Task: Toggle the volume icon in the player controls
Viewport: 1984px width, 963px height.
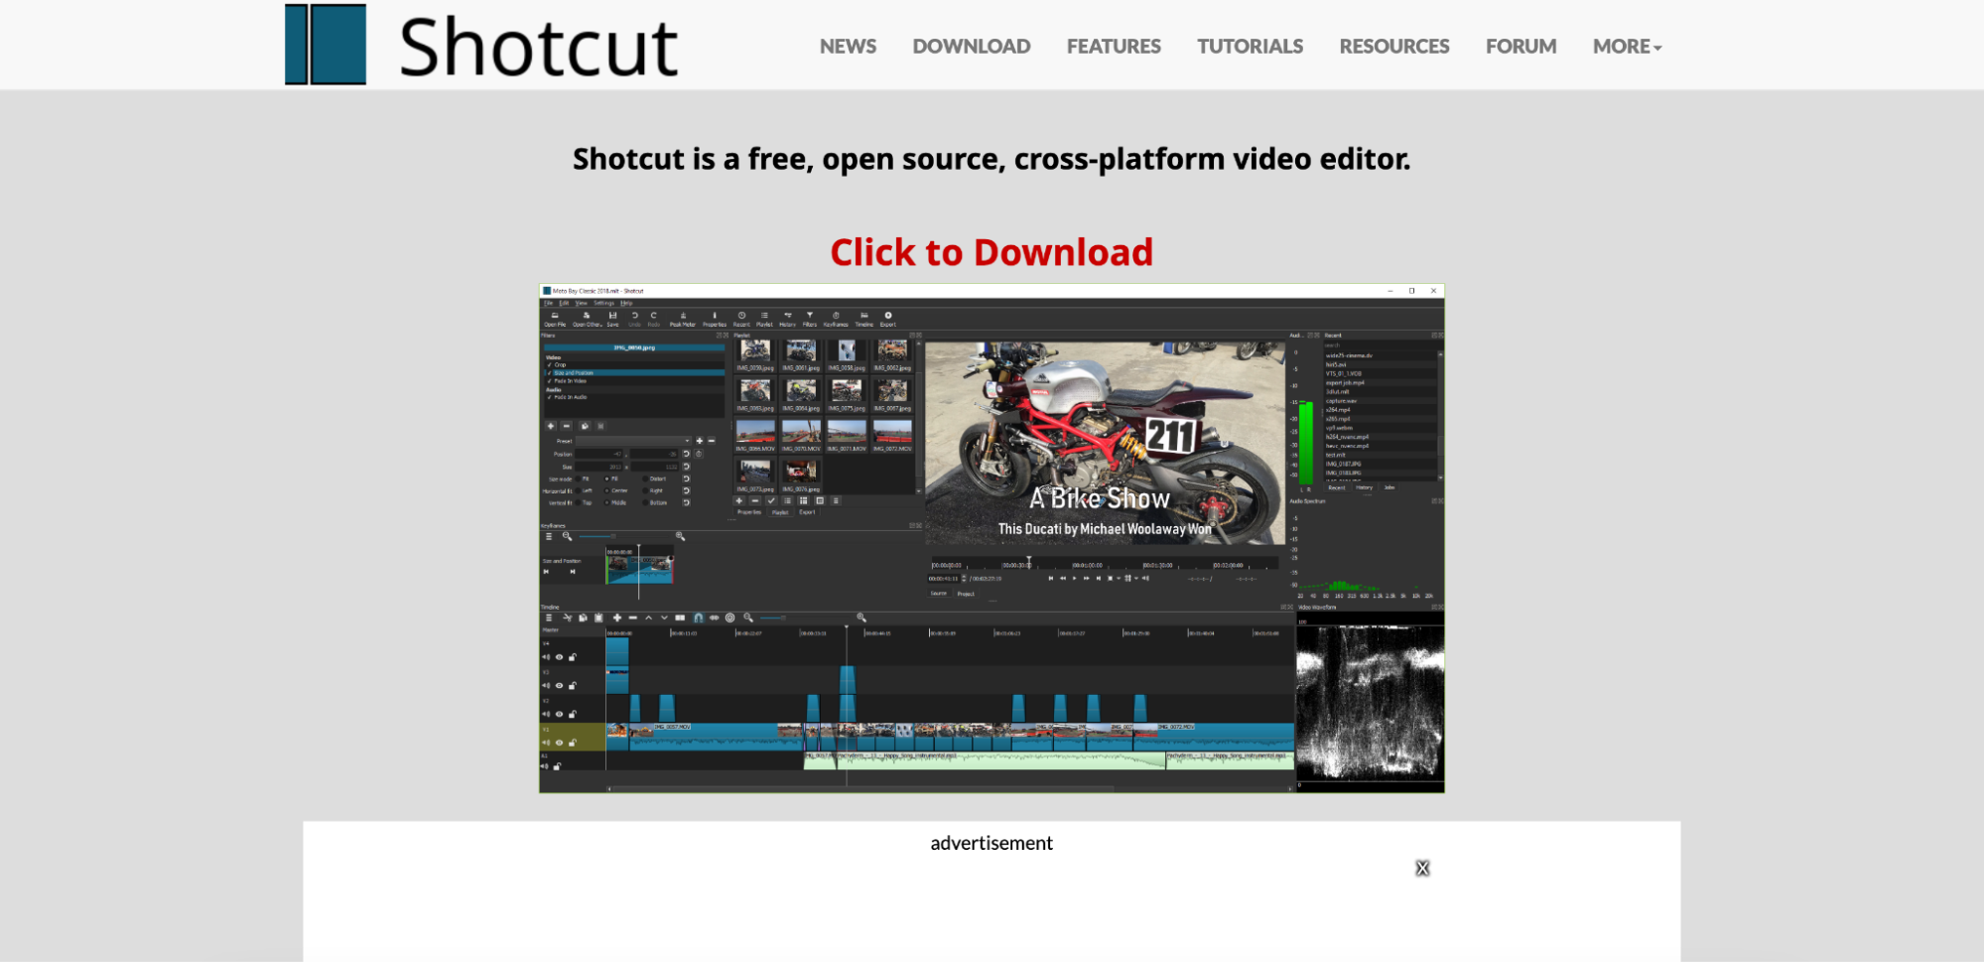Action: tap(1146, 578)
